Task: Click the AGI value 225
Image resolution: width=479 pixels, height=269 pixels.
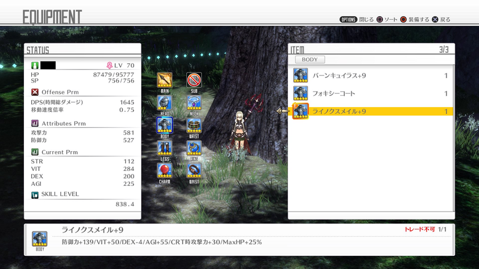Action: [x=129, y=184]
